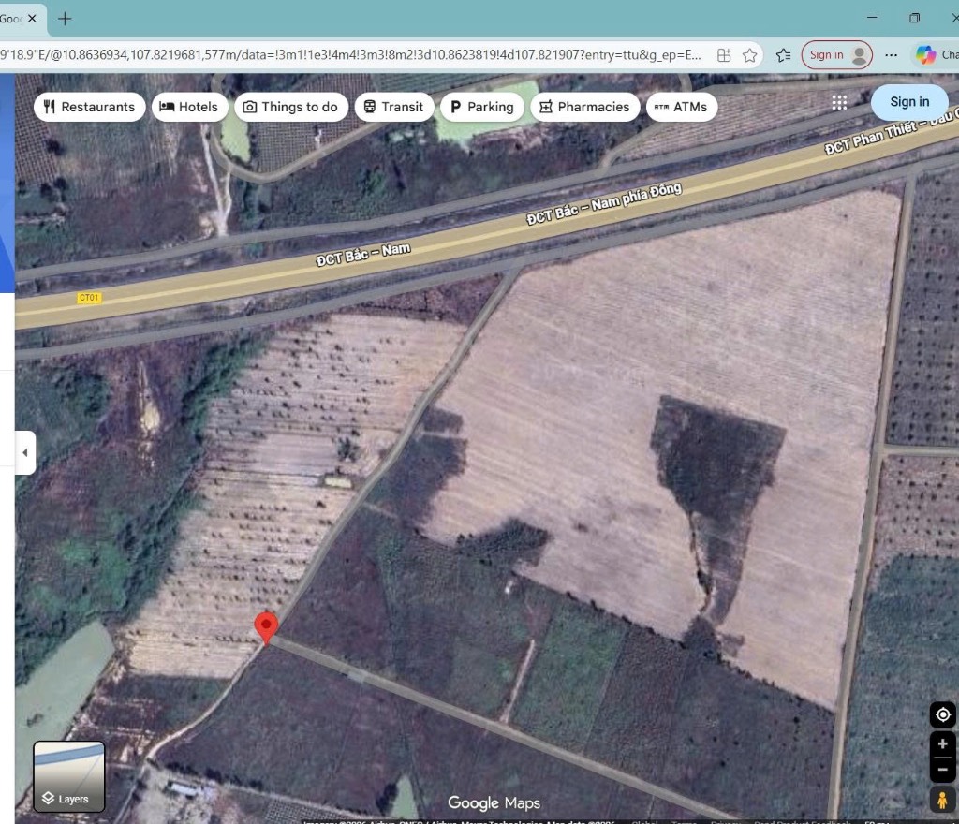
Task: Close the Google Maps browser tab
Action: pos(32,19)
